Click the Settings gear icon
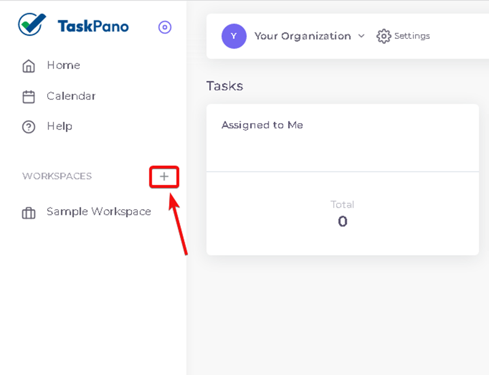Screen dimensions: 489x375 [x=384, y=36]
